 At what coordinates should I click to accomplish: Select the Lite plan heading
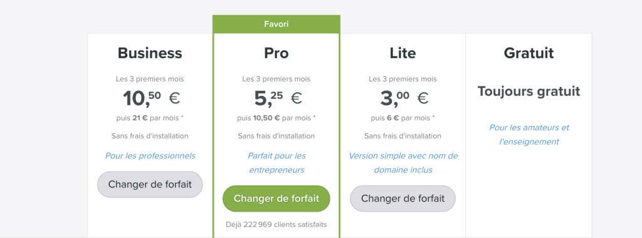pyautogui.click(x=403, y=53)
